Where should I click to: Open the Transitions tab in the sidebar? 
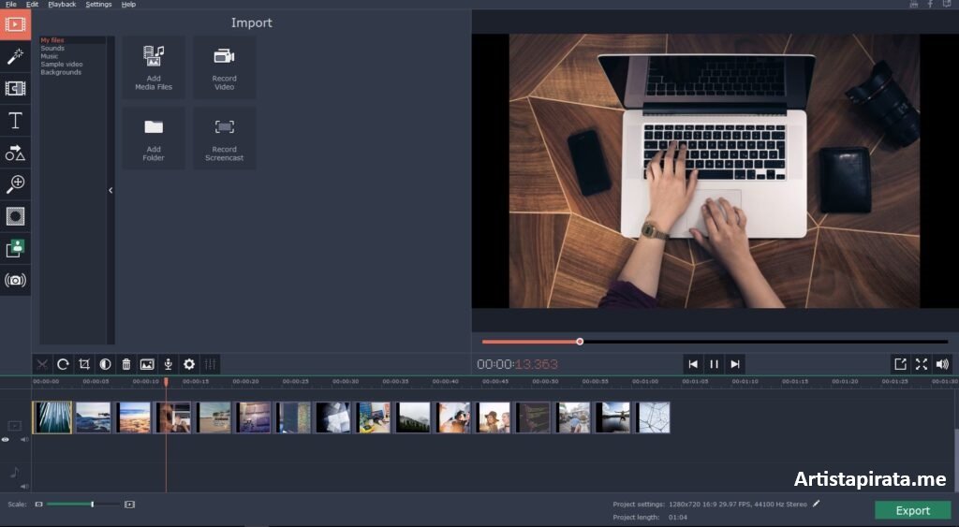click(x=15, y=88)
